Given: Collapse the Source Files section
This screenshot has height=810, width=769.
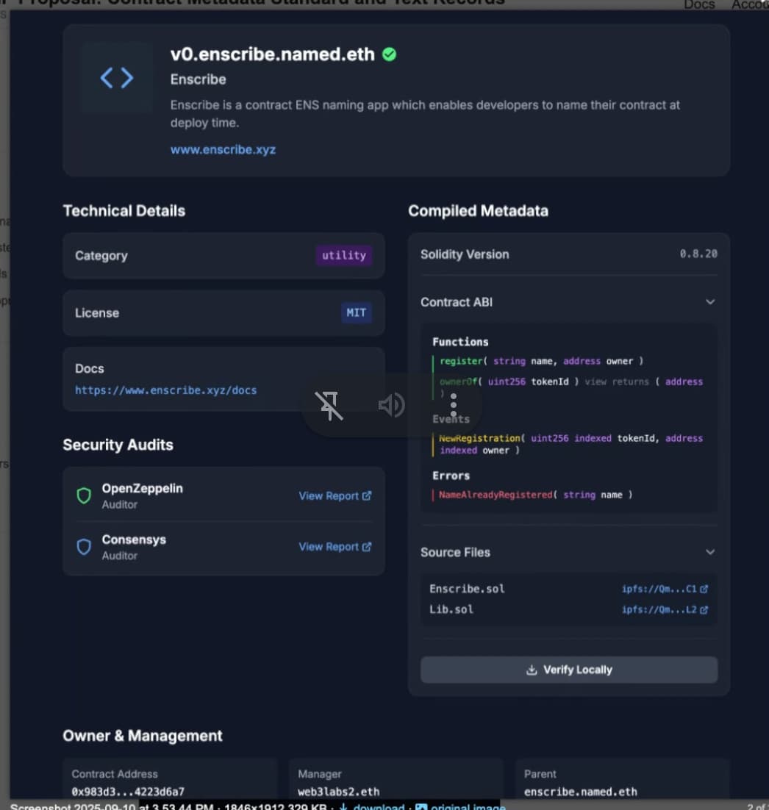Looking at the screenshot, I should [709, 552].
